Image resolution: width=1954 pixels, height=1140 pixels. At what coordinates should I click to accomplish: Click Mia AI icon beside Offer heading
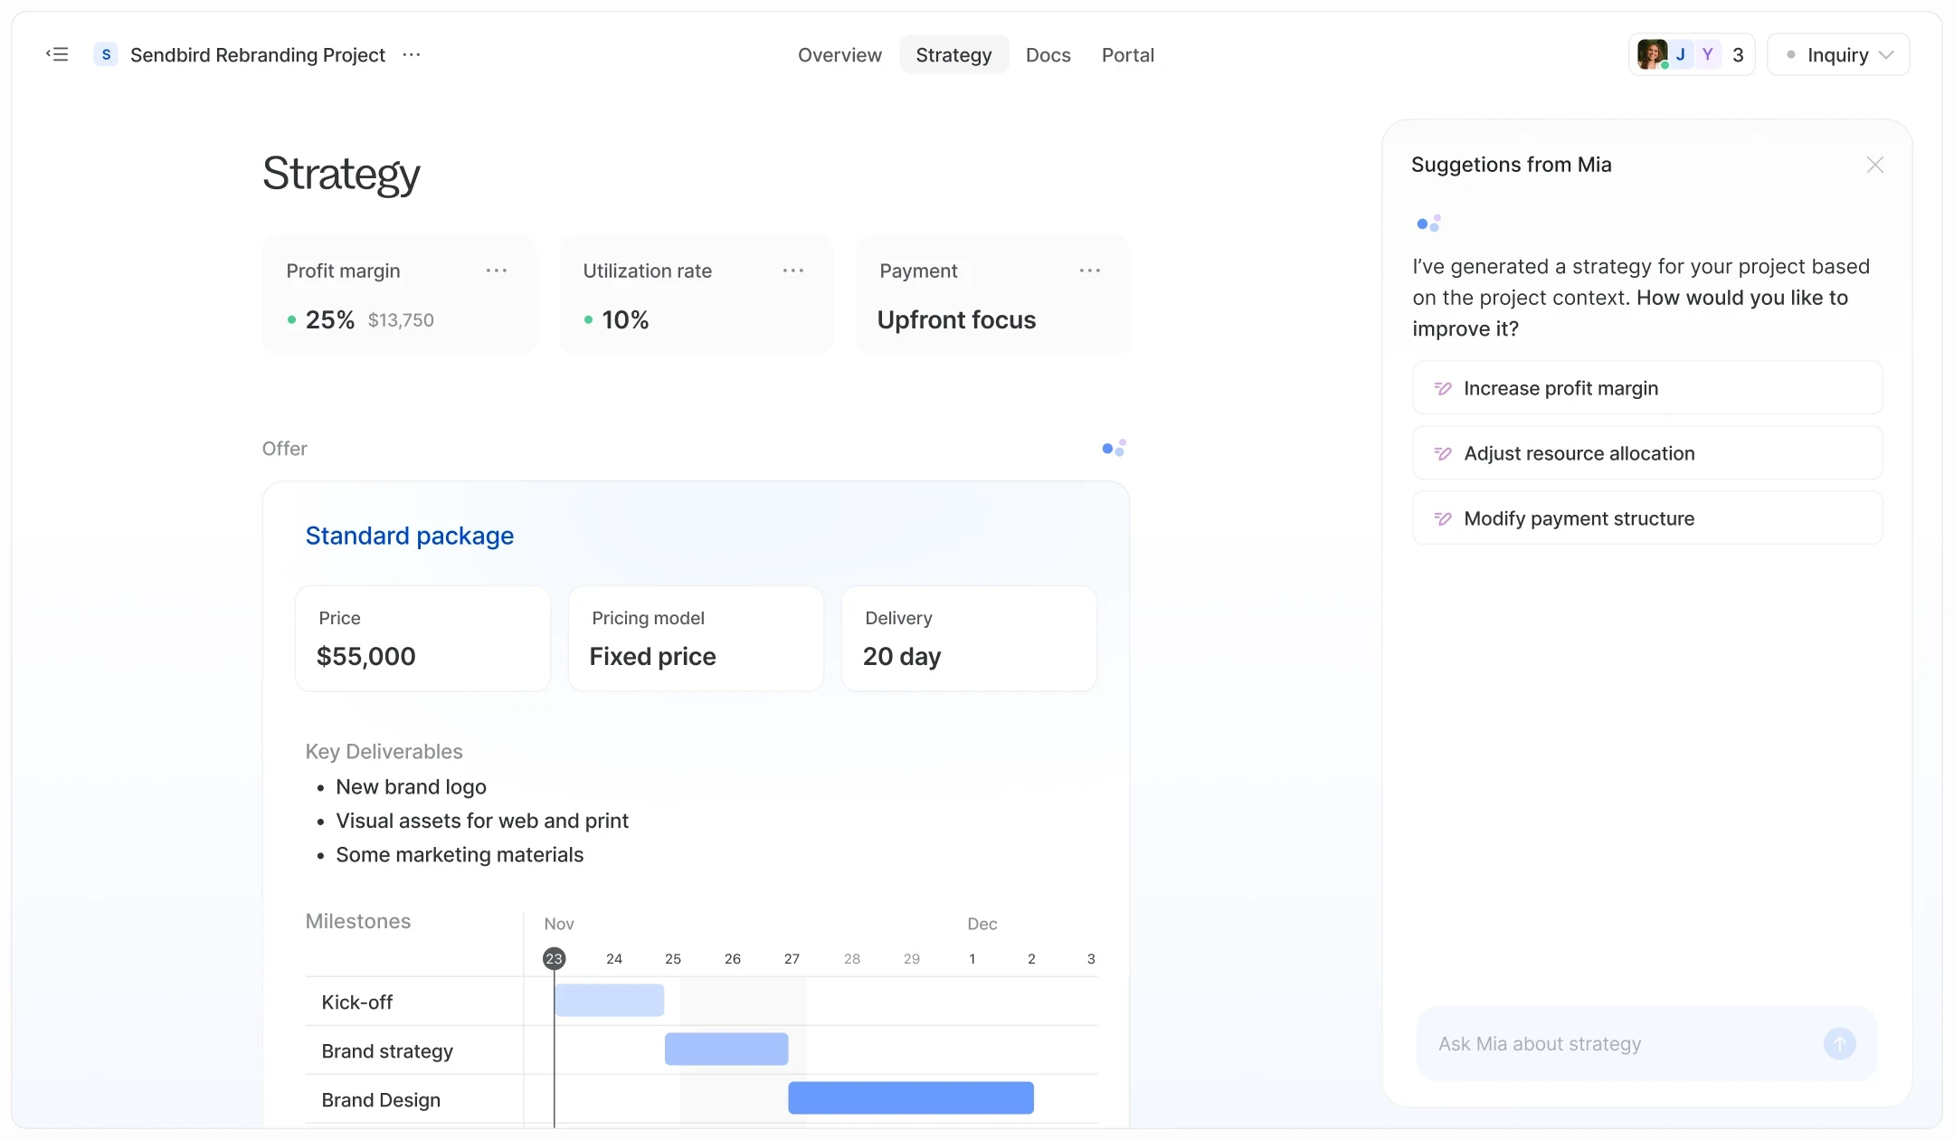point(1114,448)
